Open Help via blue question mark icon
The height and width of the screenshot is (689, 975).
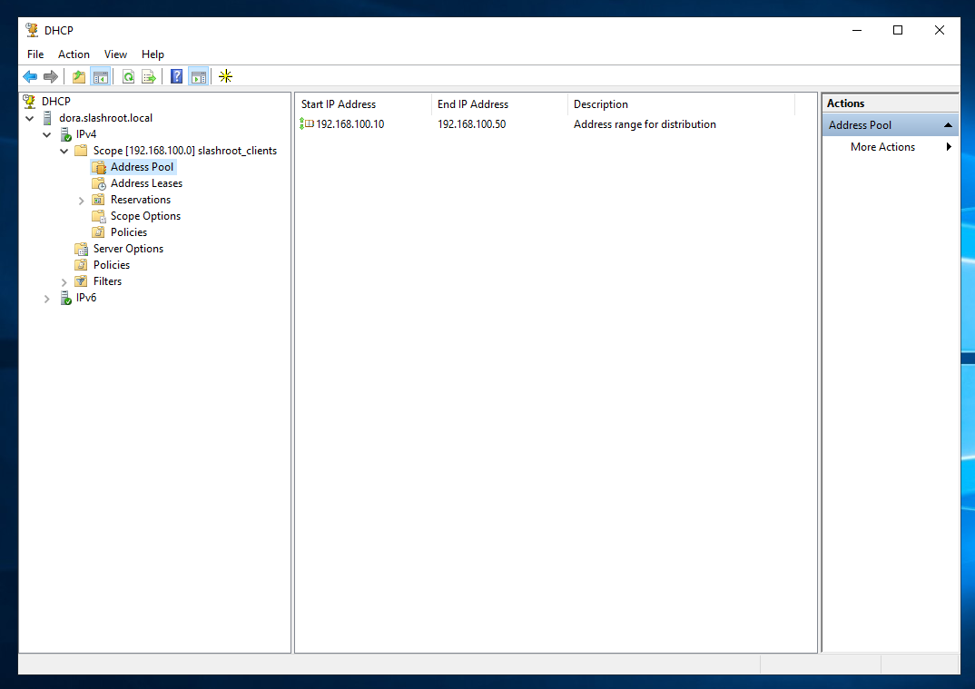pyautogui.click(x=177, y=77)
